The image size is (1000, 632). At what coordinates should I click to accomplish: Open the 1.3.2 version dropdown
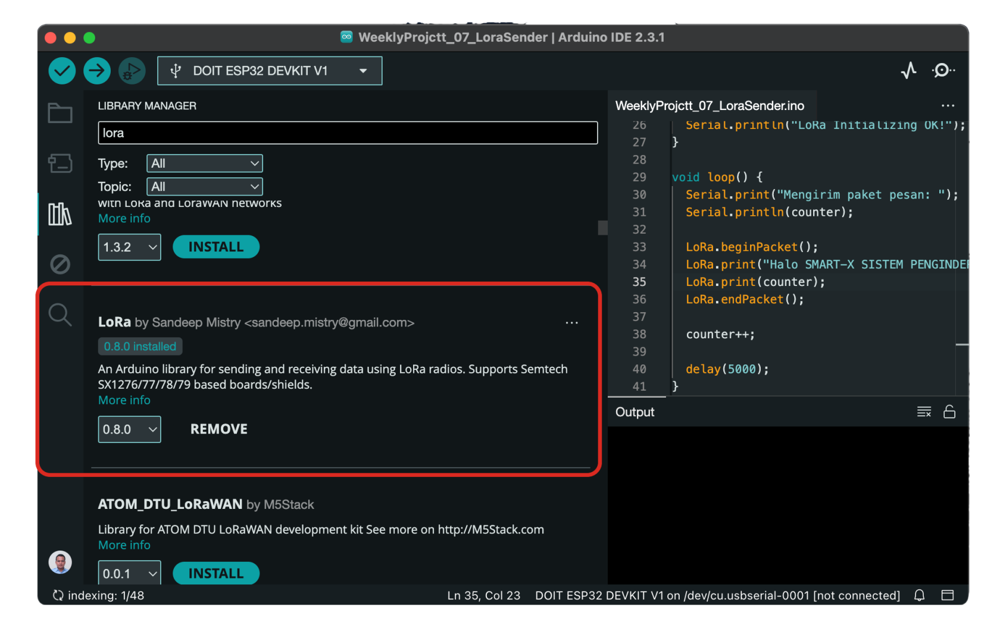129,247
